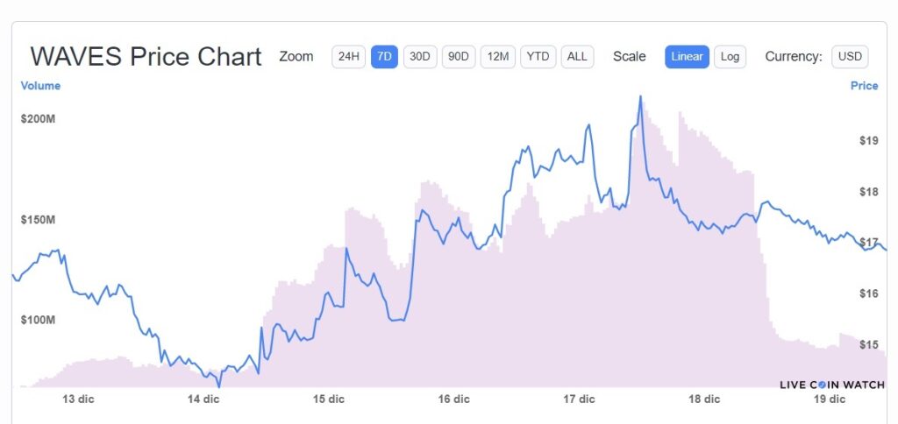Click the 19 dic date marker

tap(830, 399)
